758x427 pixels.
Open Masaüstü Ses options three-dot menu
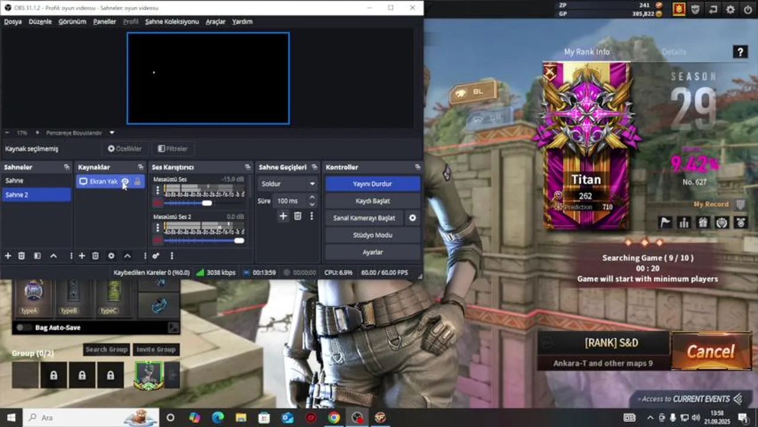[x=158, y=190]
